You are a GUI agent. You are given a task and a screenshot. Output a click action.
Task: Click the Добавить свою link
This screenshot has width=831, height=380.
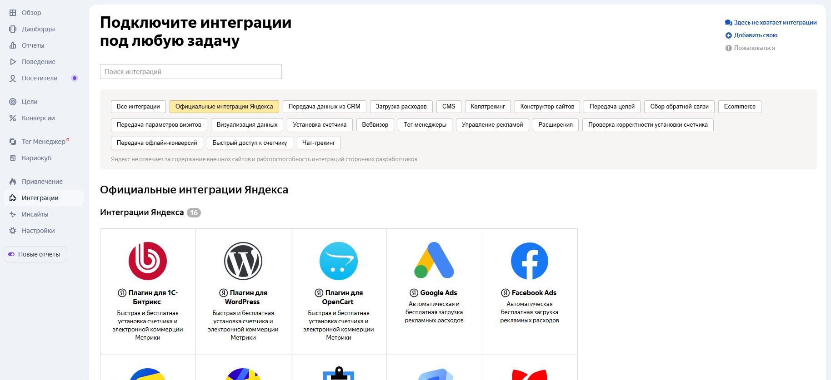tap(756, 35)
